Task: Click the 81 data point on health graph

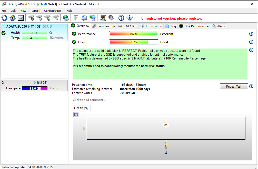Action: click(x=166, y=128)
